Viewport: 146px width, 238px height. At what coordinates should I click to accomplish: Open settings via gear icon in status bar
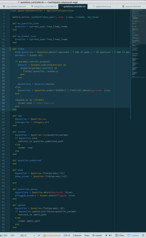point(143,235)
